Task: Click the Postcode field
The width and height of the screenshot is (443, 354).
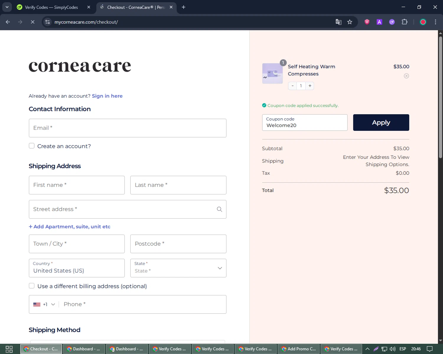Action: coord(178,244)
